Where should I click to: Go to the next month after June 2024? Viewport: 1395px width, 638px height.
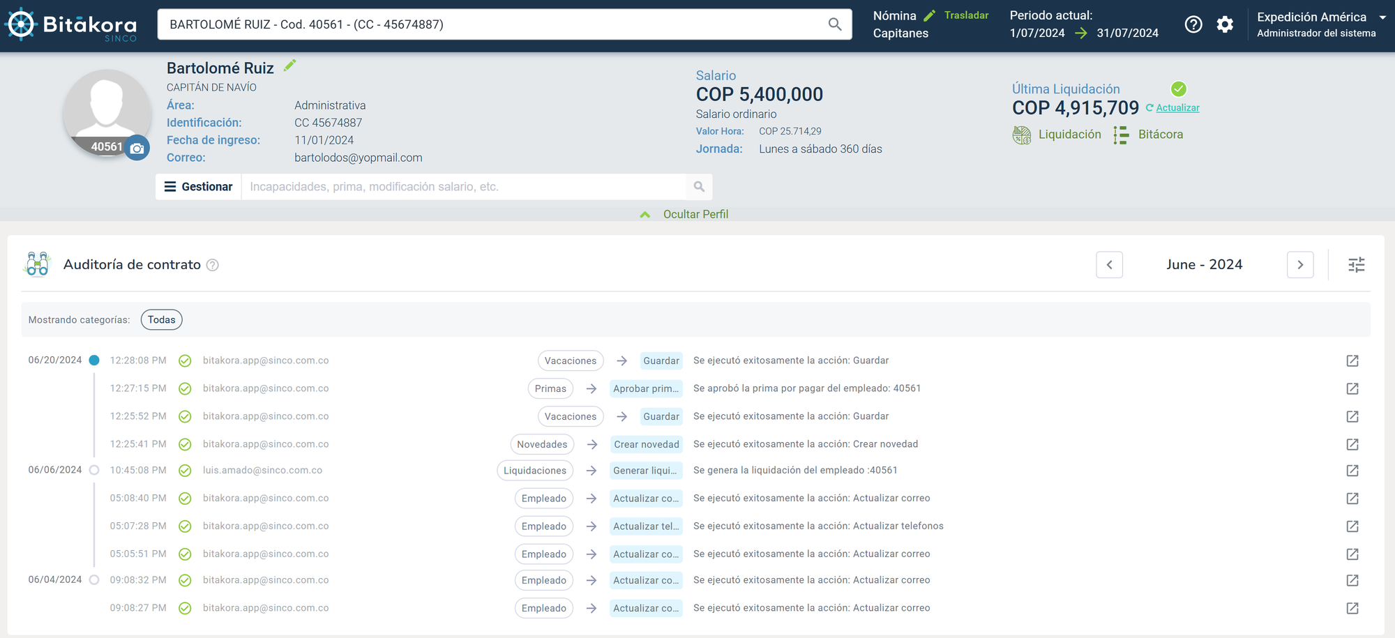pyautogui.click(x=1300, y=265)
